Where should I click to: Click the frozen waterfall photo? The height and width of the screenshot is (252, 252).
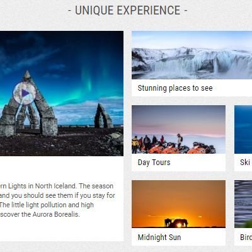coord(192,55)
